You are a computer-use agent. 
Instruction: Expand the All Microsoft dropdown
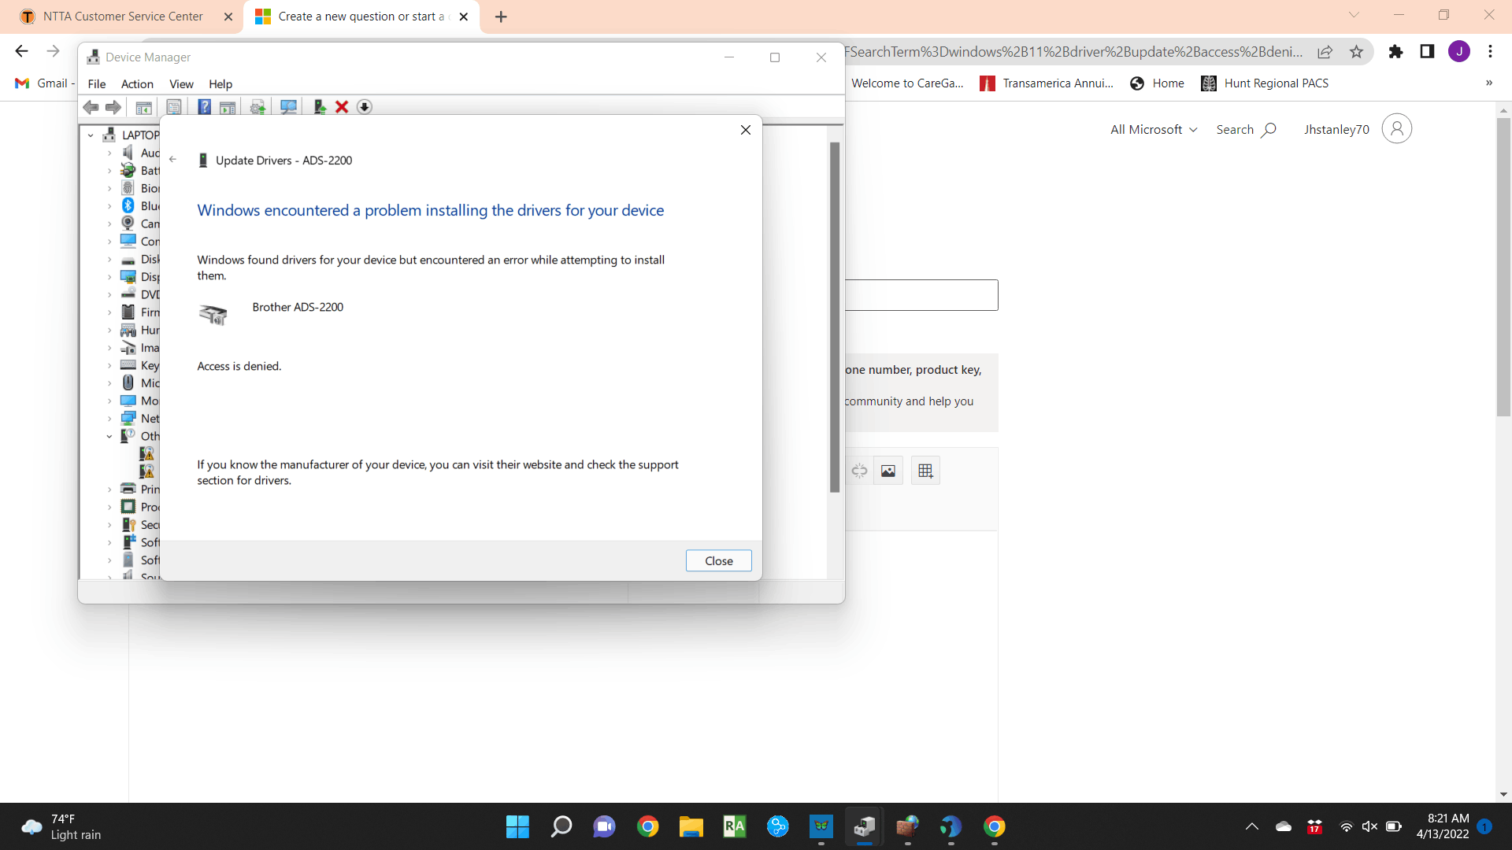(1154, 130)
